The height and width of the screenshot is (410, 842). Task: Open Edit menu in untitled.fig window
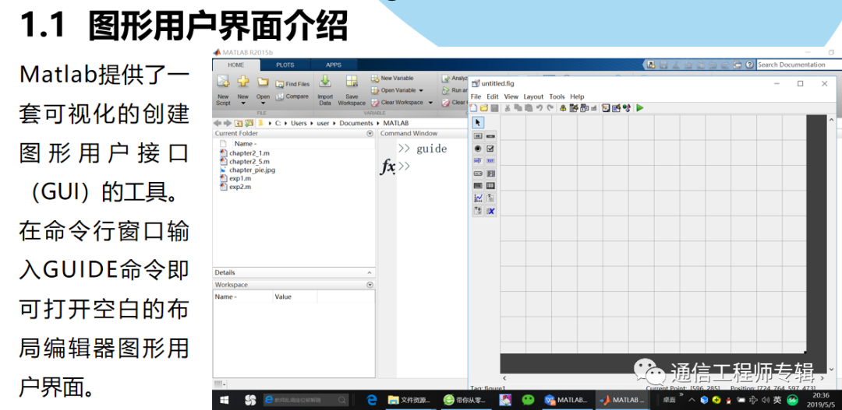(x=493, y=96)
